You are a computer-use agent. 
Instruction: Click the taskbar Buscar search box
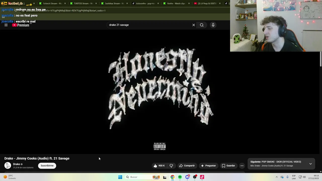click(x=143, y=177)
